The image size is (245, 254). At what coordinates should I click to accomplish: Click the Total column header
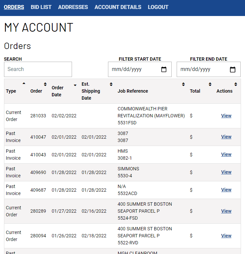coord(195,91)
